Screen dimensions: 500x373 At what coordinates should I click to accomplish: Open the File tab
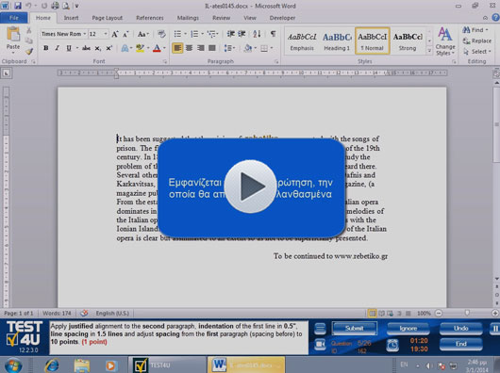click(x=14, y=18)
